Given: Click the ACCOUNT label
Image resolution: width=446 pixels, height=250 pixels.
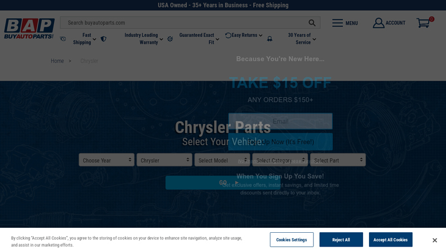Looking at the screenshot, I should pos(395,23).
